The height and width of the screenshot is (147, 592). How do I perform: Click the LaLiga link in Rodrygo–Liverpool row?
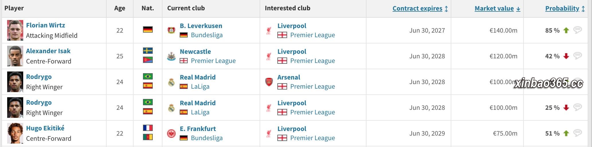tap(200, 112)
